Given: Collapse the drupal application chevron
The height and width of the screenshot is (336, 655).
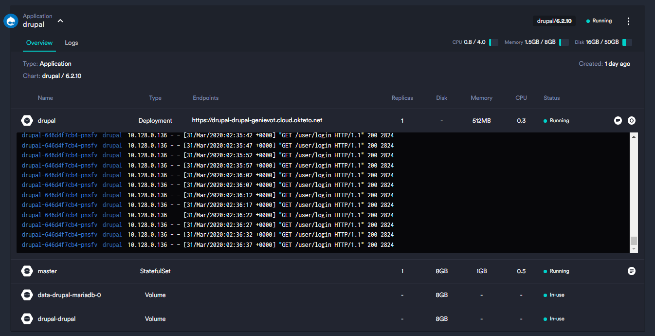Looking at the screenshot, I should click(x=60, y=21).
